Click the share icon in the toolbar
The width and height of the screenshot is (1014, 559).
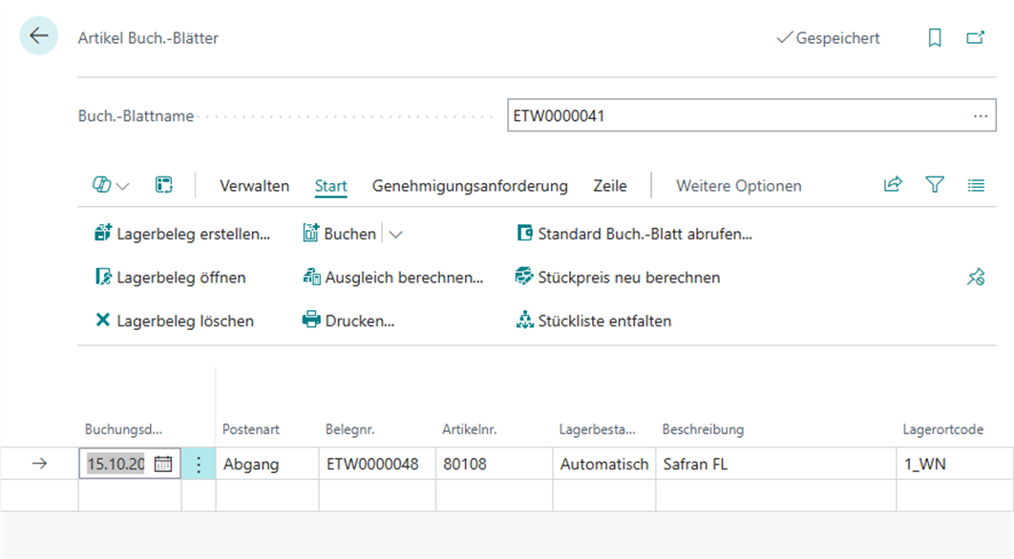893,185
